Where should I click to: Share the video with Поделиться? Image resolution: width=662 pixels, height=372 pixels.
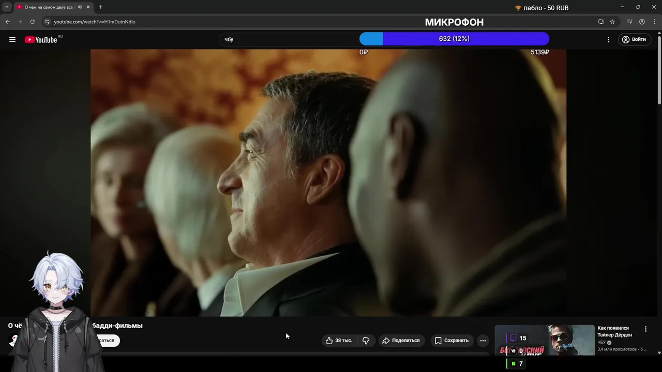401,340
